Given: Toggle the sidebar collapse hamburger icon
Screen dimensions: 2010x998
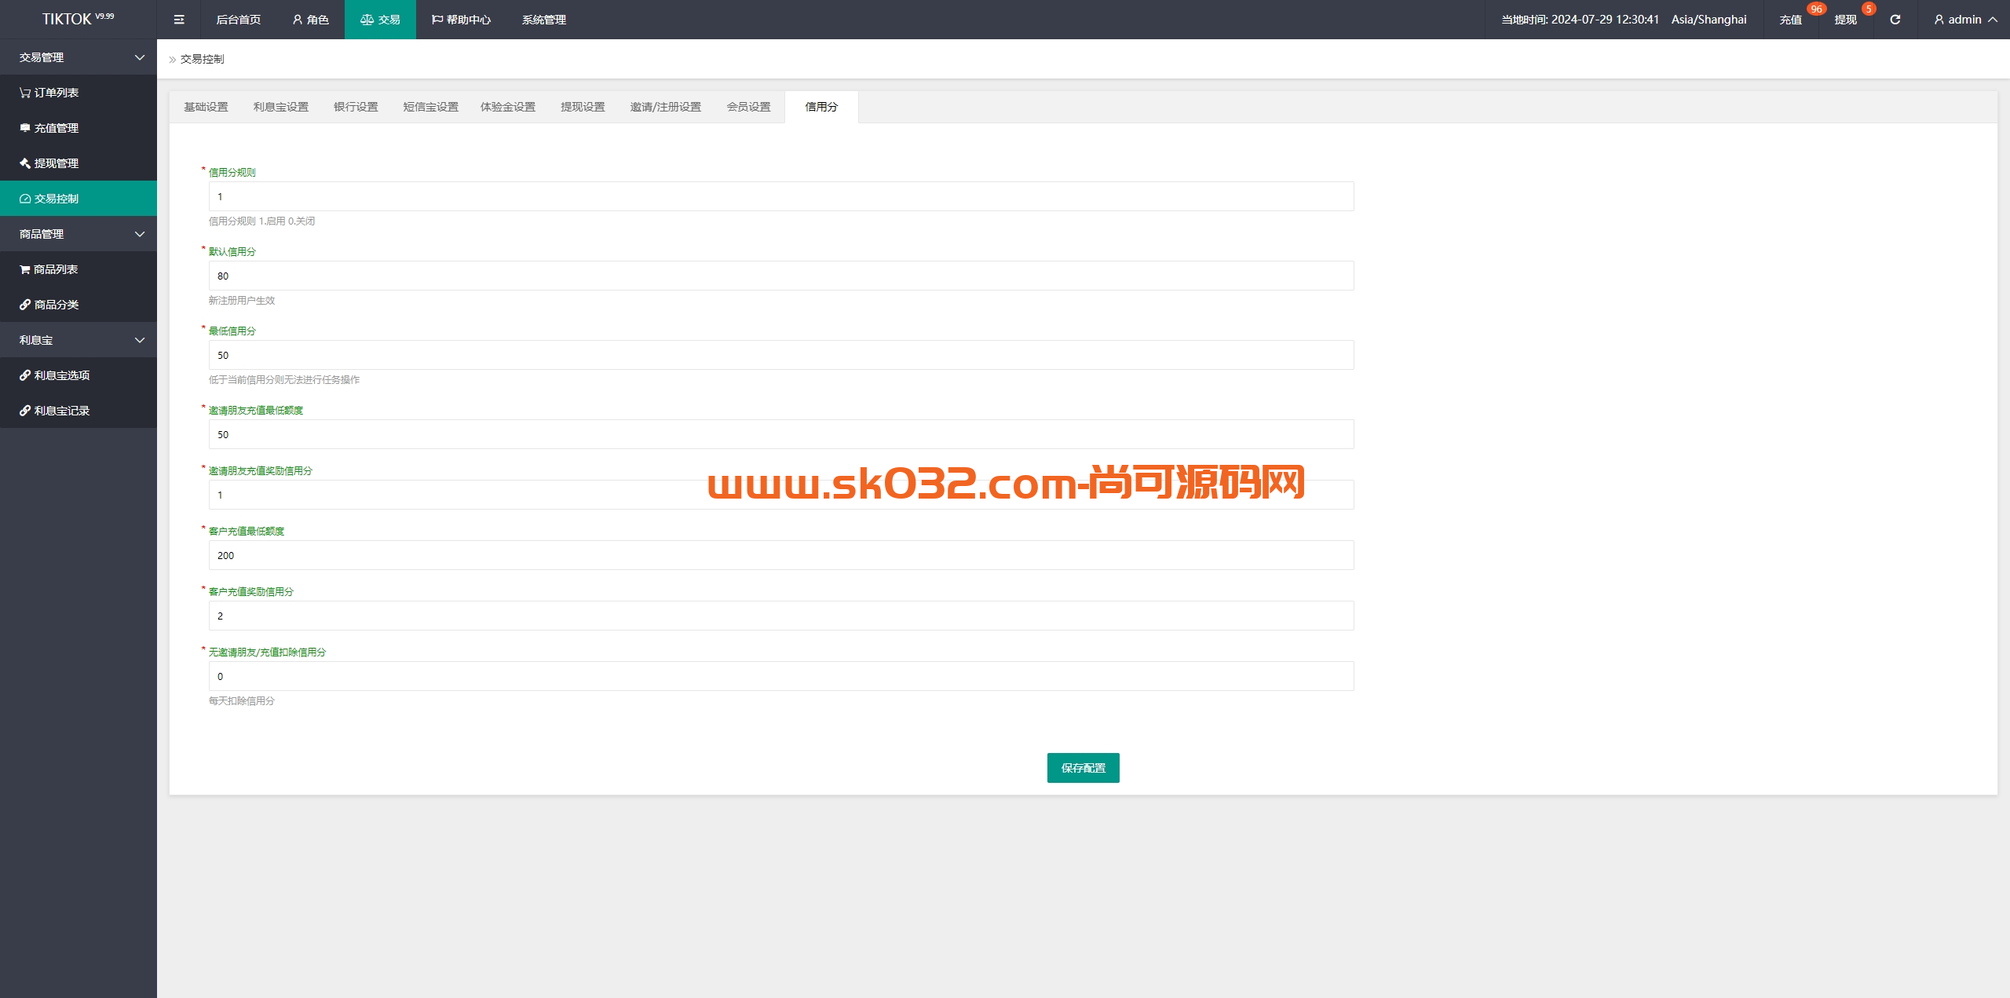Looking at the screenshot, I should click(x=179, y=20).
